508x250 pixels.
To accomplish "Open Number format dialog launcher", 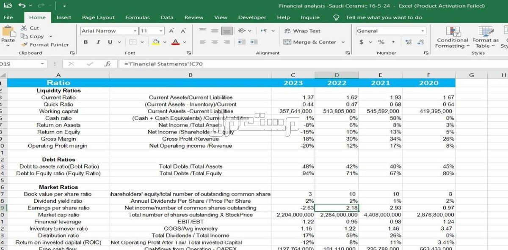I will (x=425, y=53).
